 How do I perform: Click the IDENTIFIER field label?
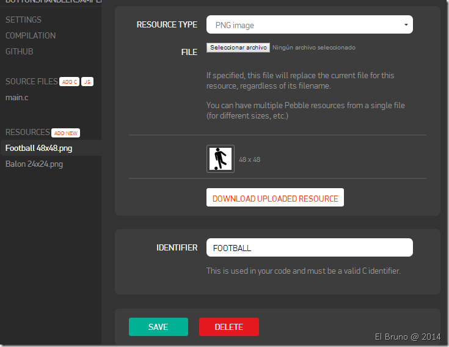click(x=177, y=247)
